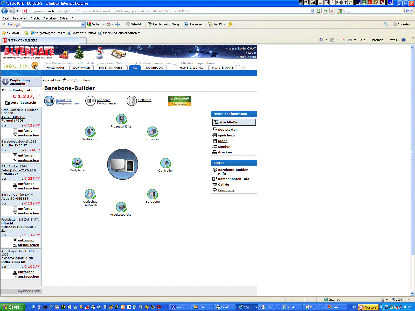
Task: Switch to the NOTEBOOK tab
Action: 154,68
